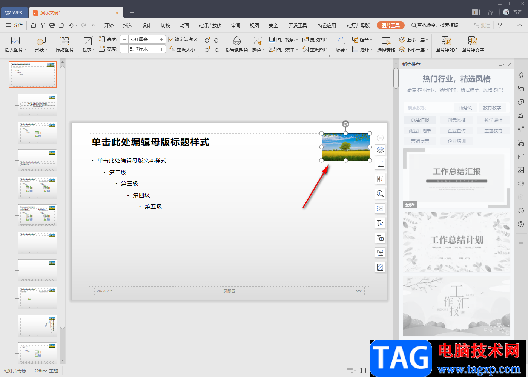Screen dimensions: 528x377
Task: Click the height plus stepper button
Action: coord(161,39)
